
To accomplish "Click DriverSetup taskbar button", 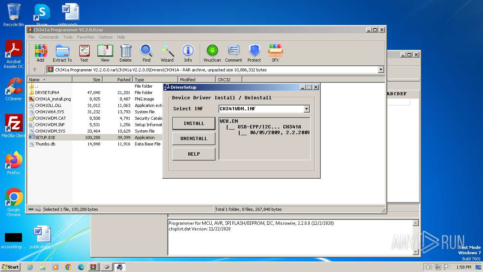I will (120, 267).
